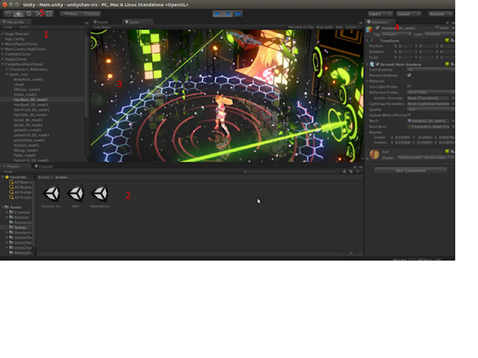Click the Play button
Screen dimensions: 478x358
point(217,13)
